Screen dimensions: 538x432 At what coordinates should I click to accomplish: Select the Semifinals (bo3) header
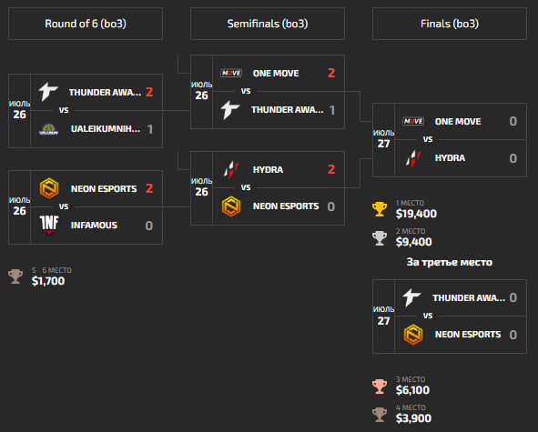268,24
